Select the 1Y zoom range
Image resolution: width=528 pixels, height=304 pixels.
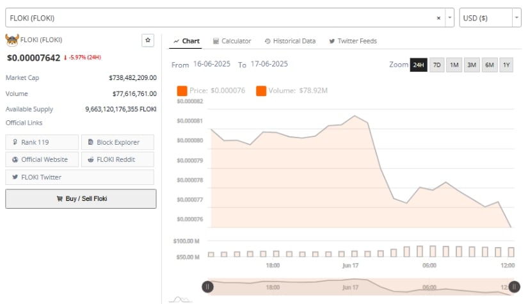(506, 65)
